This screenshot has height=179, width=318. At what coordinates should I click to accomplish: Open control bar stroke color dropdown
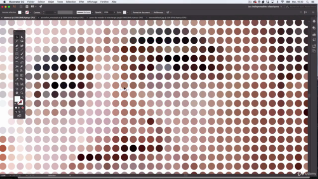coord(30,12)
